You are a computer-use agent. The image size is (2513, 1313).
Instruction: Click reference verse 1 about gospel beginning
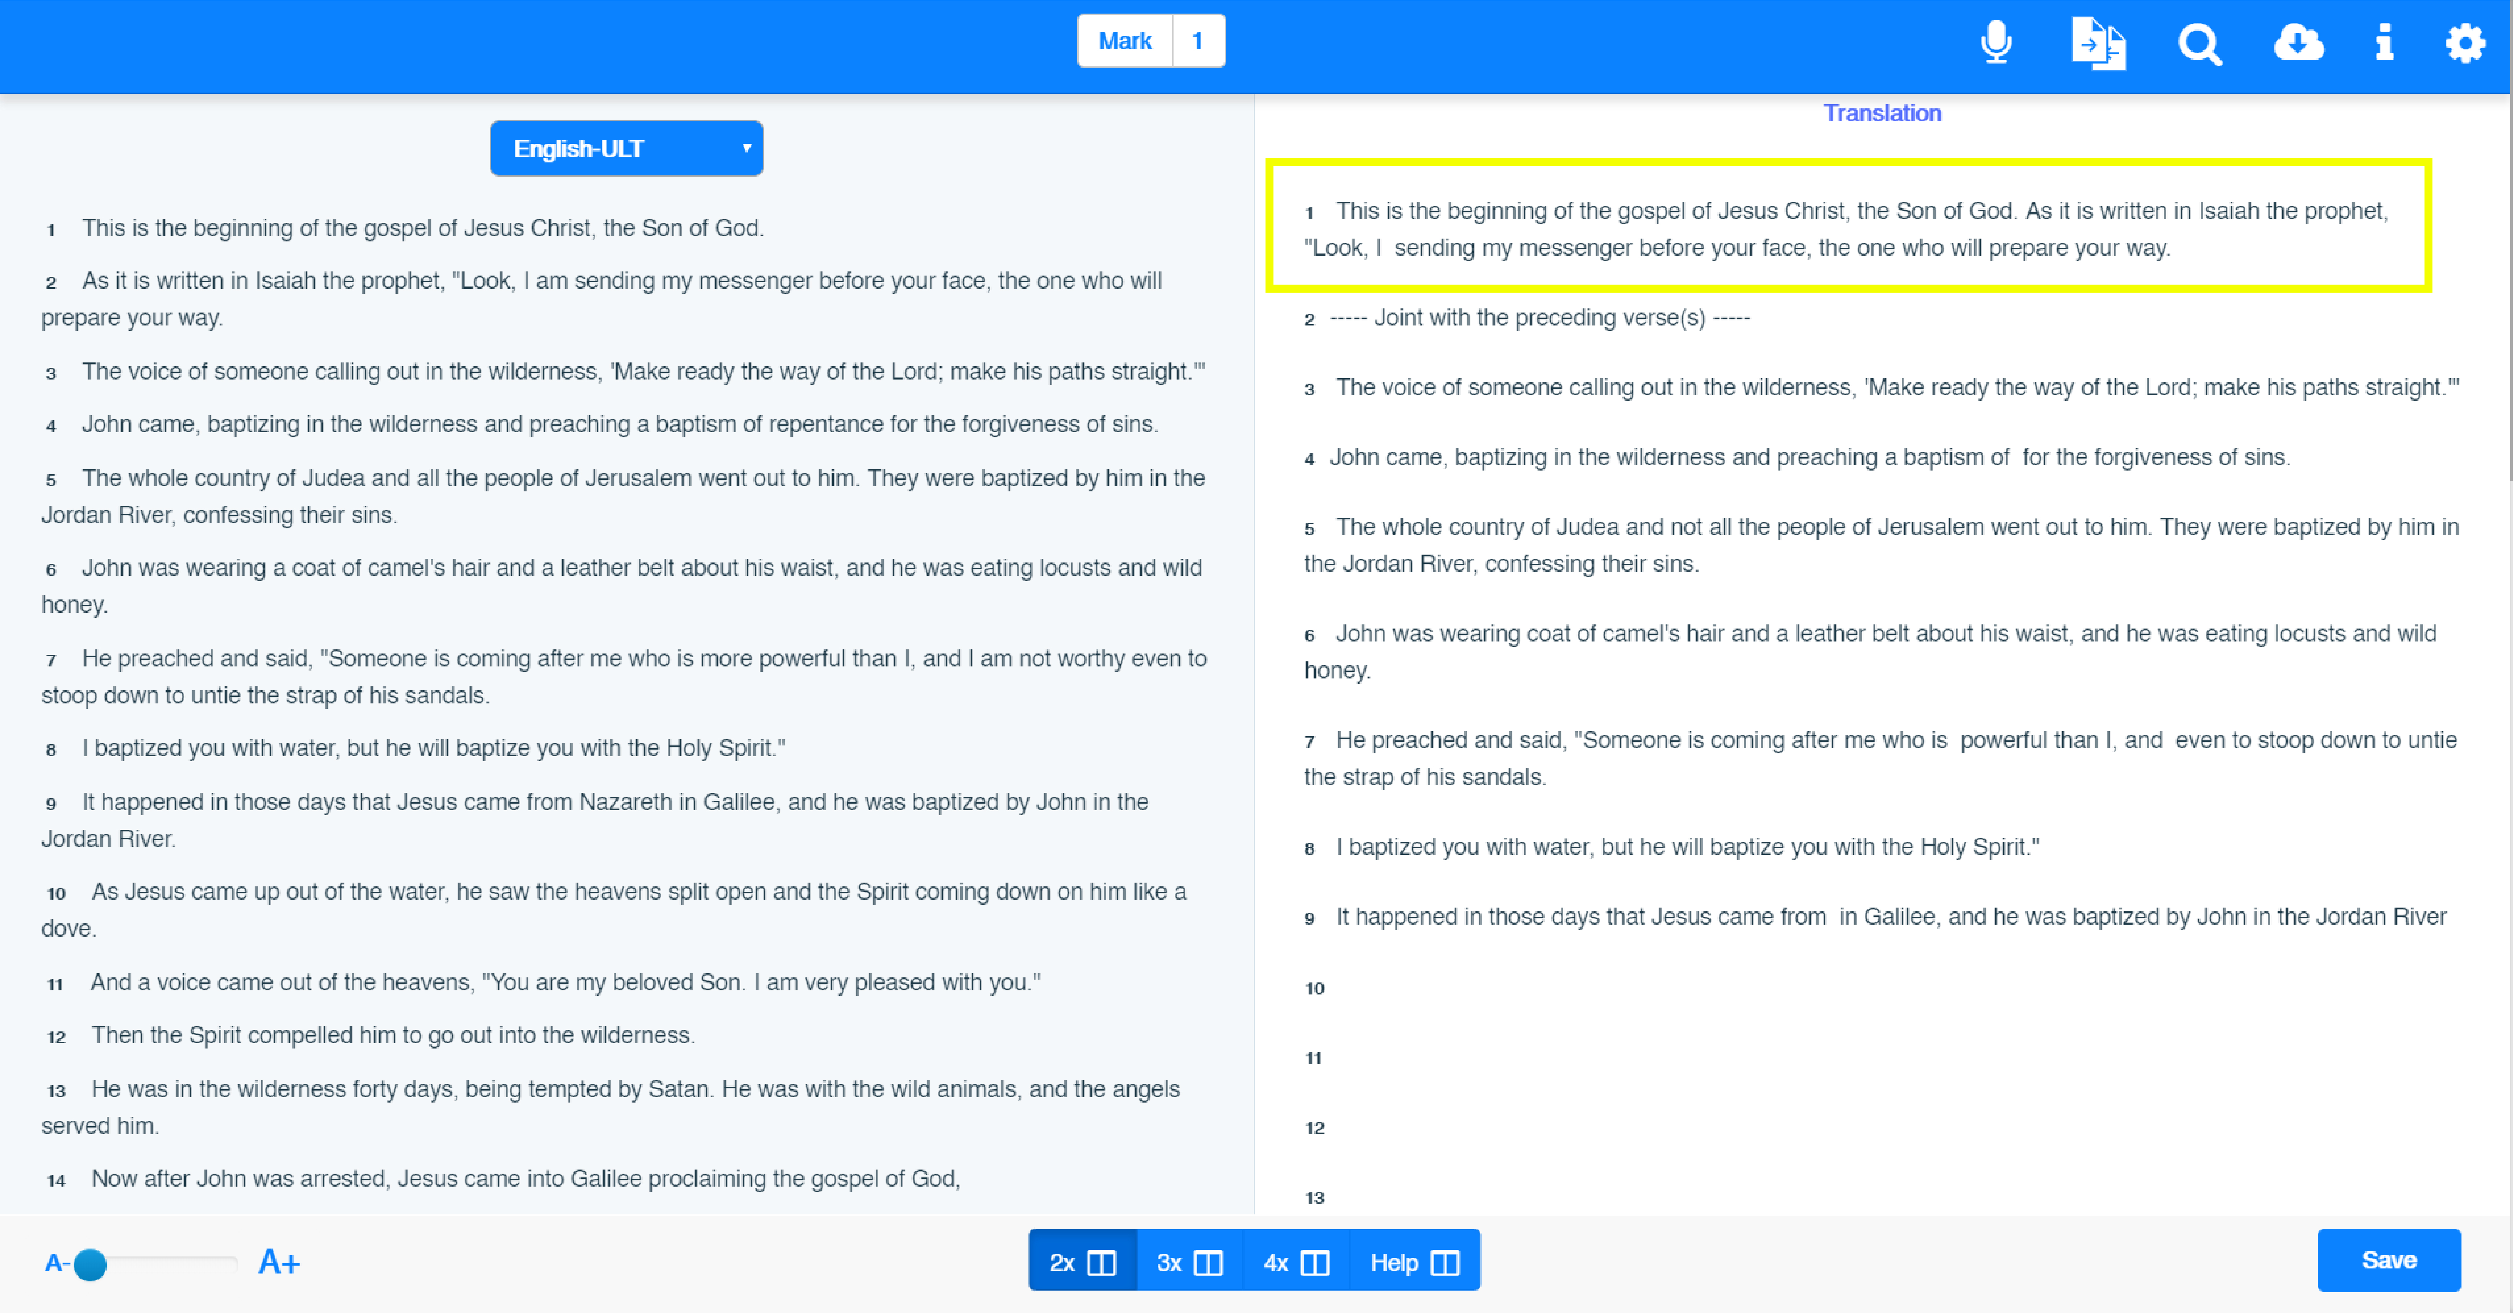pyautogui.click(x=422, y=228)
